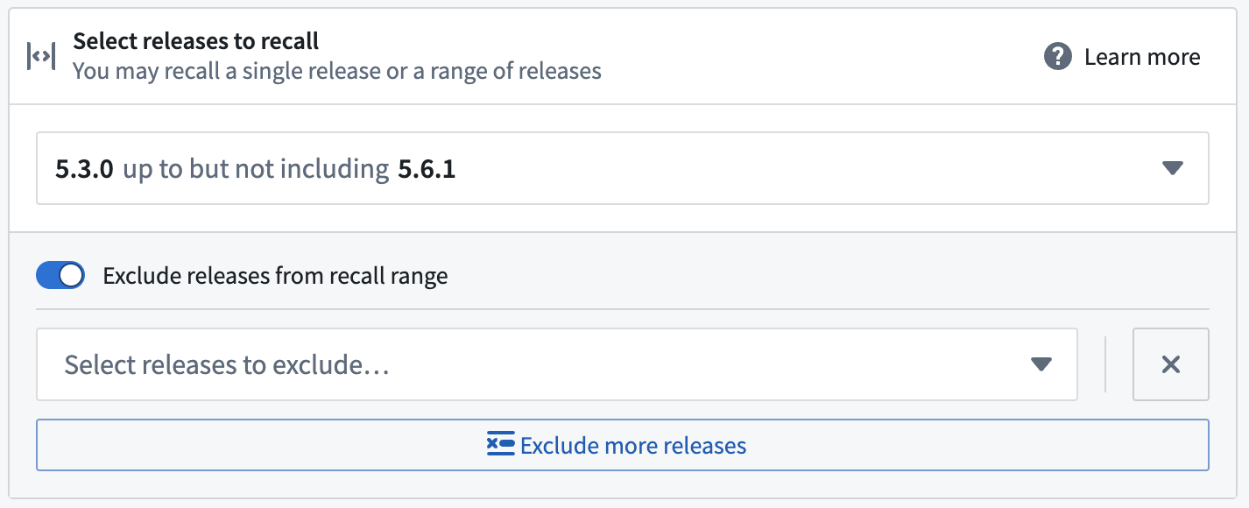Click the range brackets icon beside the title
This screenshot has height=508, width=1249.
point(41,57)
